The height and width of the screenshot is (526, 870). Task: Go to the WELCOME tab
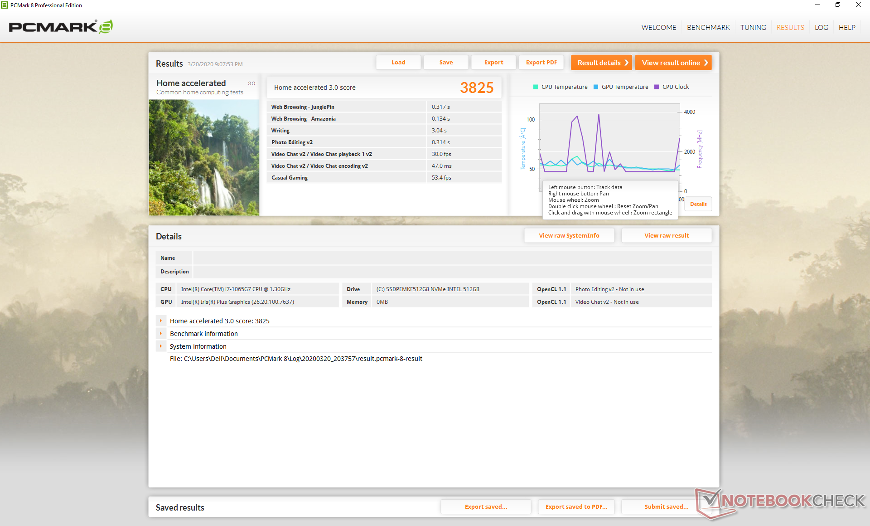point(658,27)
